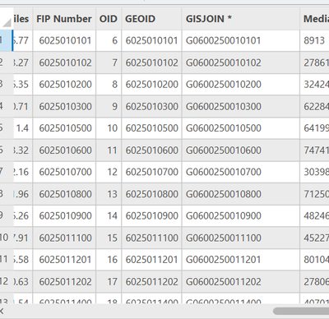This screenshot has height=319, width=329.
Task: Click the median value cell 8913
Action: [314, 40]
